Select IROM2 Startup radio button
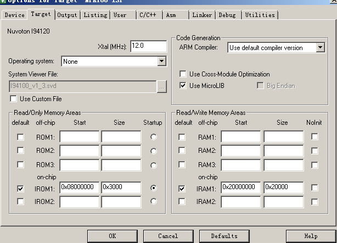Viewport: 337px width, 243px height. (x=154, y=201)
